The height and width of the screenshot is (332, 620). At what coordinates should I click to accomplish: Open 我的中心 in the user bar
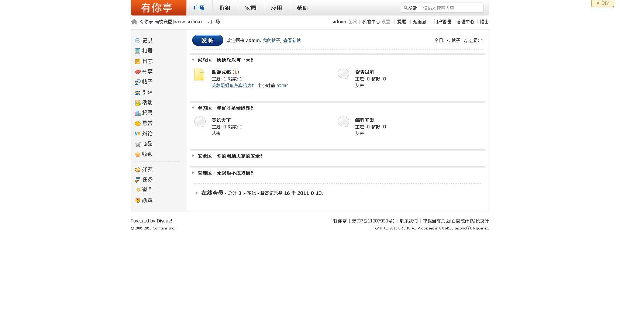click(371, 22)
